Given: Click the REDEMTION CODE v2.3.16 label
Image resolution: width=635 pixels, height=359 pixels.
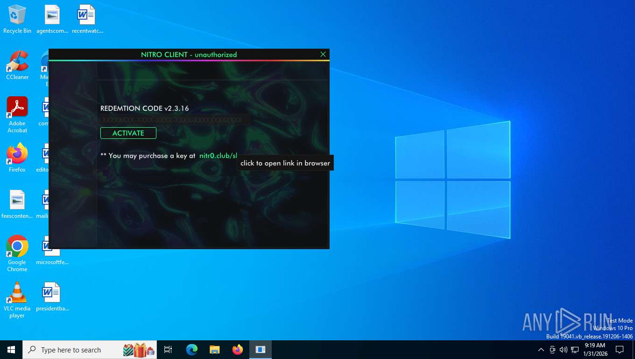Looking at the screenshot, I should click(x=145, y=108).
